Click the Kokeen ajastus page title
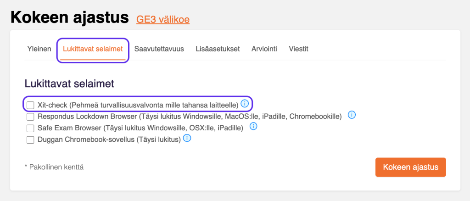Screen dimensions: 470x201 pos(70,17)
